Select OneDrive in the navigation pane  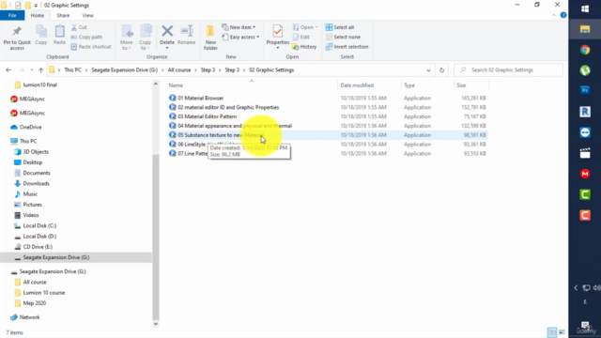tap(30, 127)
